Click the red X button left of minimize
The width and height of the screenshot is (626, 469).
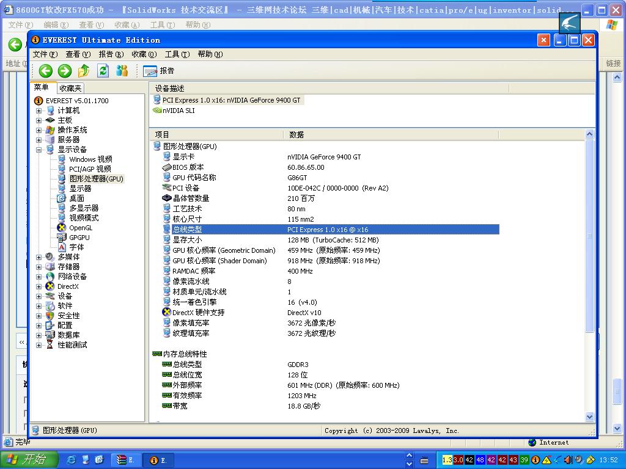click(x=543, y=40)
